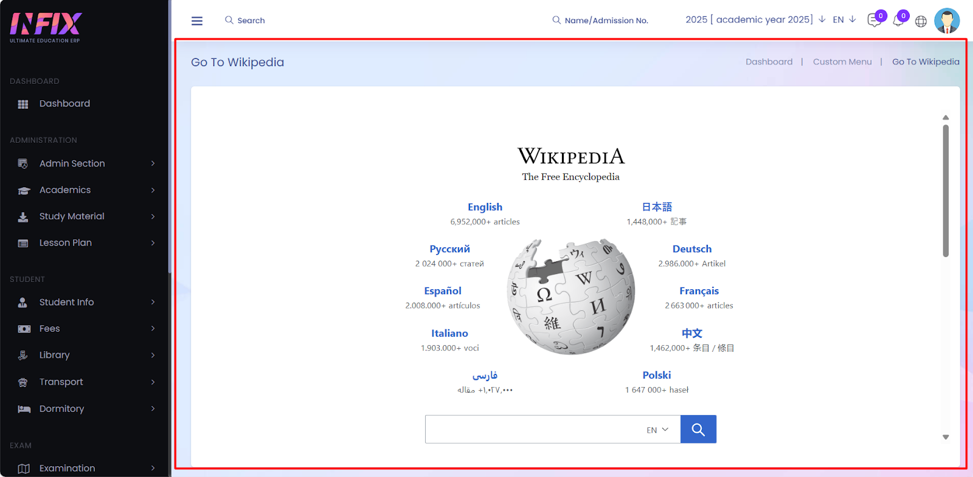Open the Español Wikipedia link
The height and width of the screenshot is (477, 973).
coord(443,291)
